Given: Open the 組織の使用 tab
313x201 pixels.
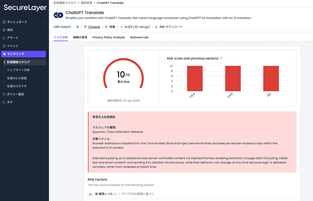Looking at the screenshot, I should [x=80, y=37].
